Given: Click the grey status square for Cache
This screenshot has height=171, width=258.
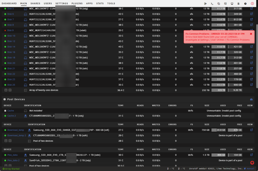Looking at the screenshot, I should point(5,111).
